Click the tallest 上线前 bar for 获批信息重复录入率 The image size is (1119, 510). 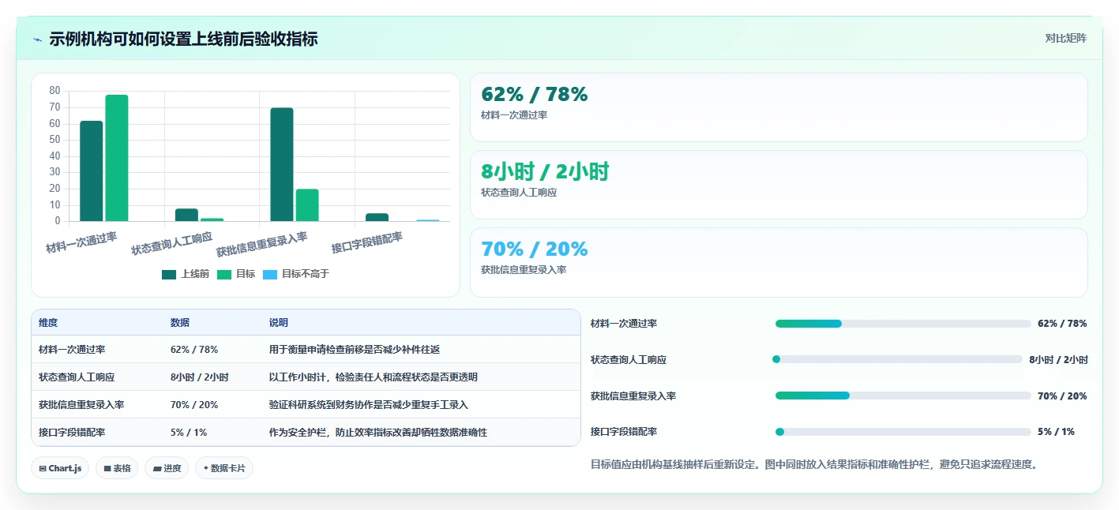pos(282,164)
